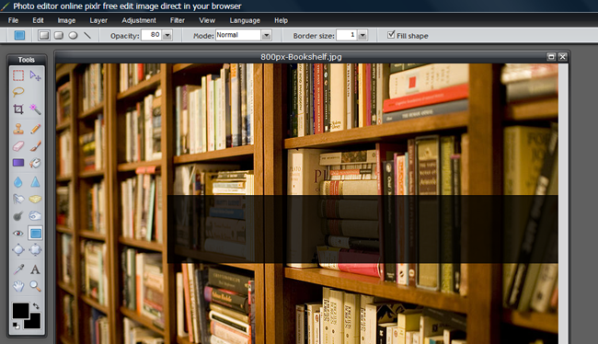Viewport: 598px width, 344px height.
Task: Select the Crop tool
Action: (18, 109)
